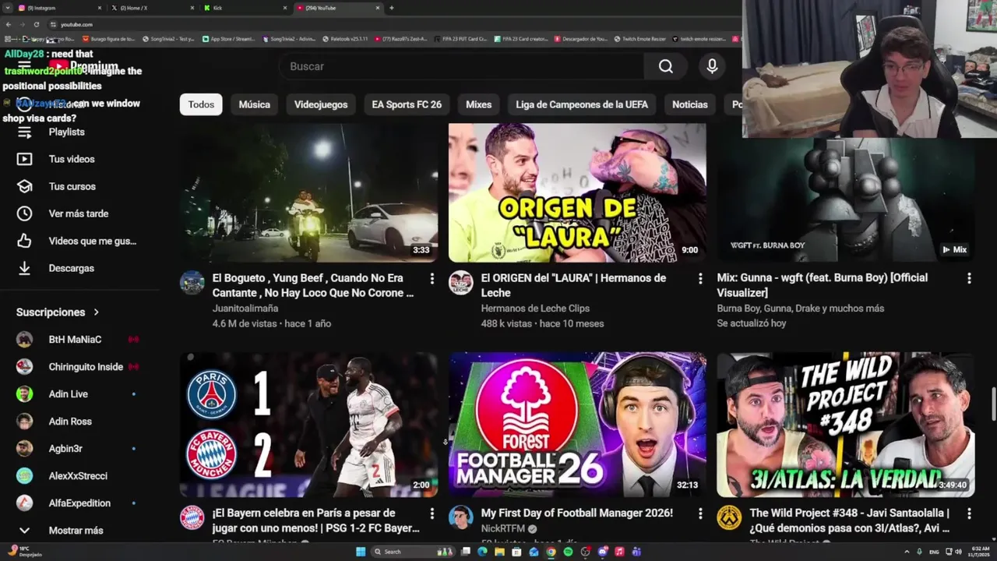This screenshot has height=561, width=997.
Task: Open the BtH MaNiaC channel avatar
Action: point(25,340)
